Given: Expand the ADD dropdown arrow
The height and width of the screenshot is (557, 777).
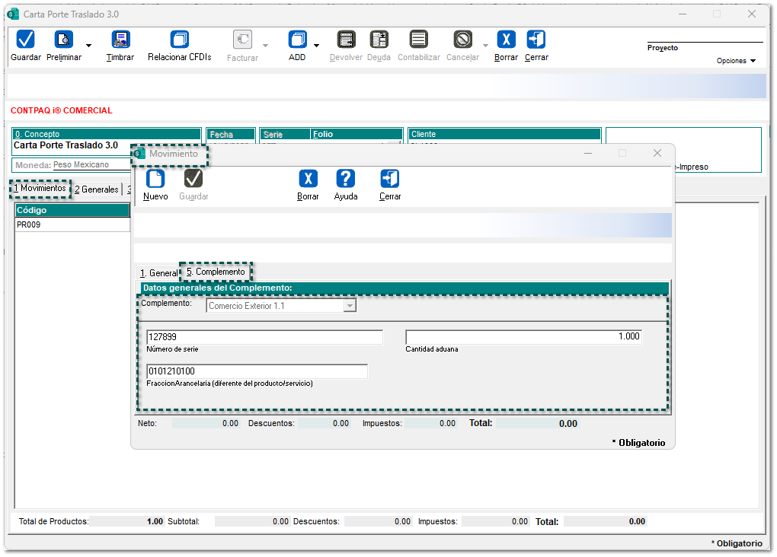Looking at the screenshot, I should [x=316, y=46].
